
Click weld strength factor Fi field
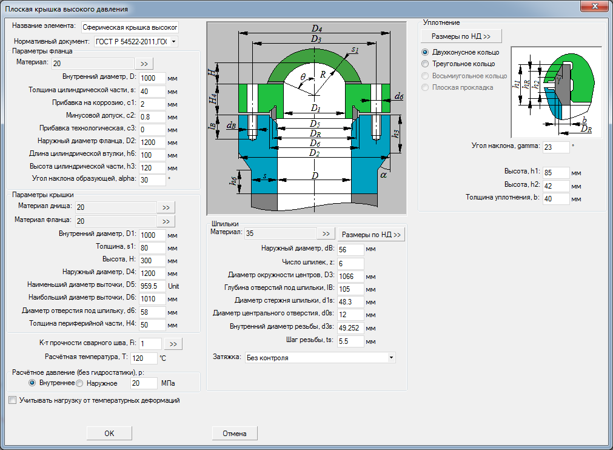pos(150,344)
